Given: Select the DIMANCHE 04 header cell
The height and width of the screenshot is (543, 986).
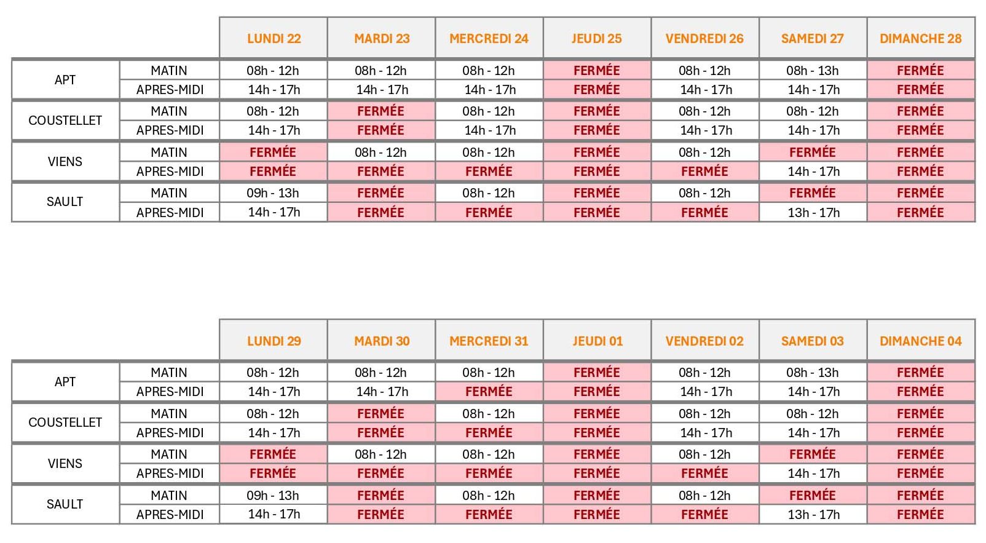Looking at the screenshot, I should click(920, 341).
